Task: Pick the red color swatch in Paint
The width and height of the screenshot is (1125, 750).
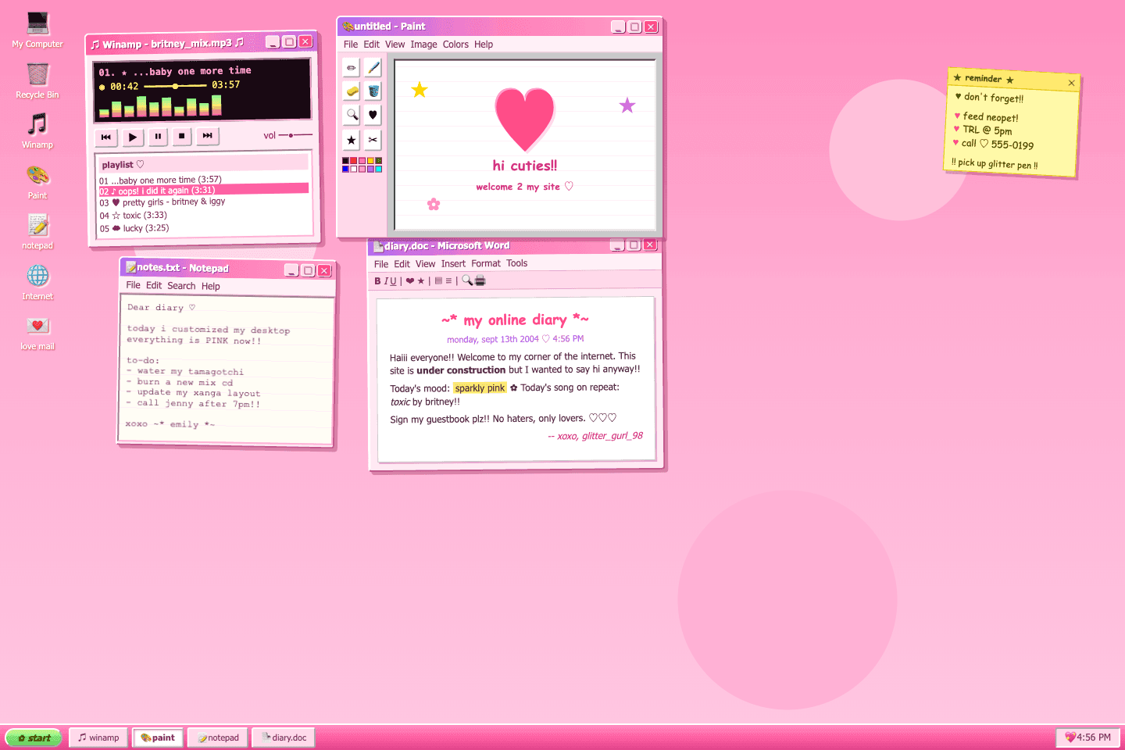Action: click(x=354, y=161)
